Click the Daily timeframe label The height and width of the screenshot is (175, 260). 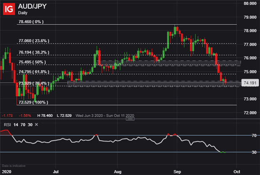tap(23, 13)
